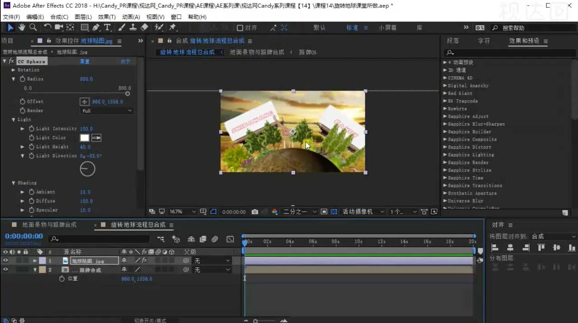Expand the Rotation property group

(x=13, y=70)
